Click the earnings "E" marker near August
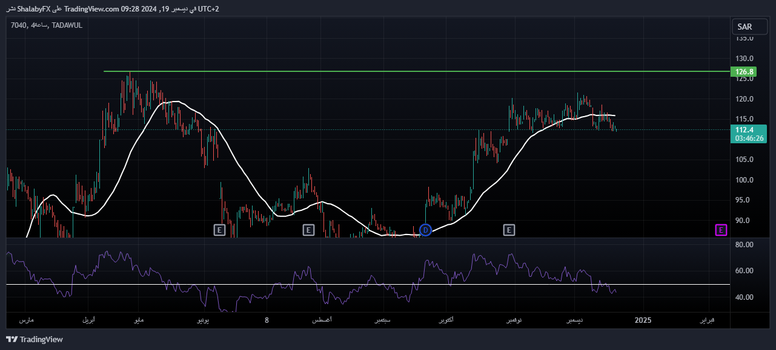This screenshot has width=776, height=350. pos(308,230)
